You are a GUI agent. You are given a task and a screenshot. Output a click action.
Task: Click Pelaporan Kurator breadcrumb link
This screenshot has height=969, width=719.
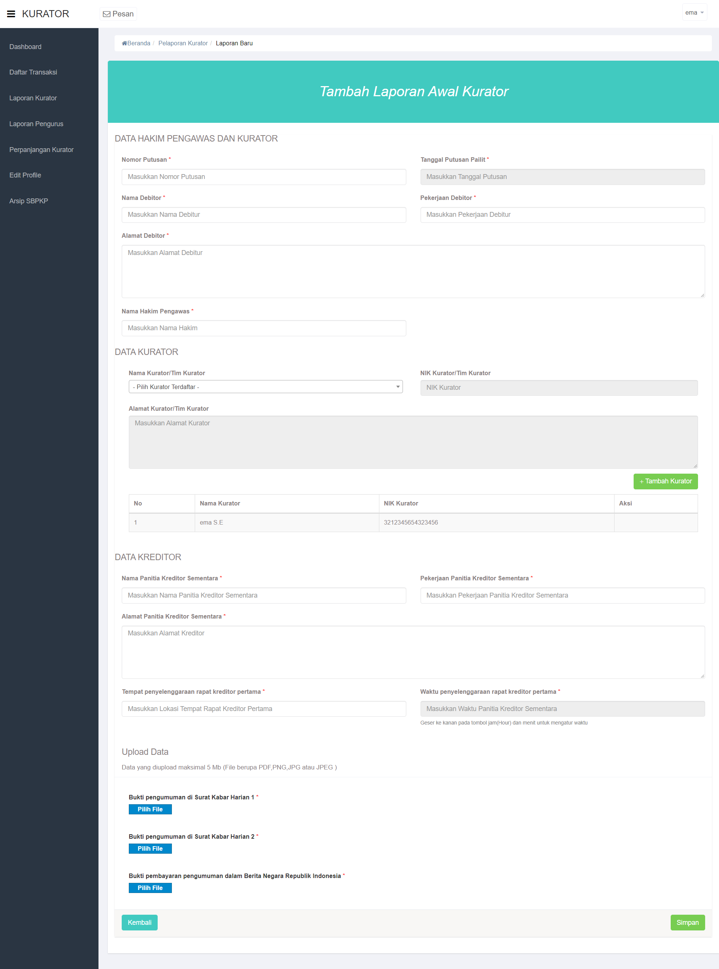pyautogui.click(x=183, y=43)
